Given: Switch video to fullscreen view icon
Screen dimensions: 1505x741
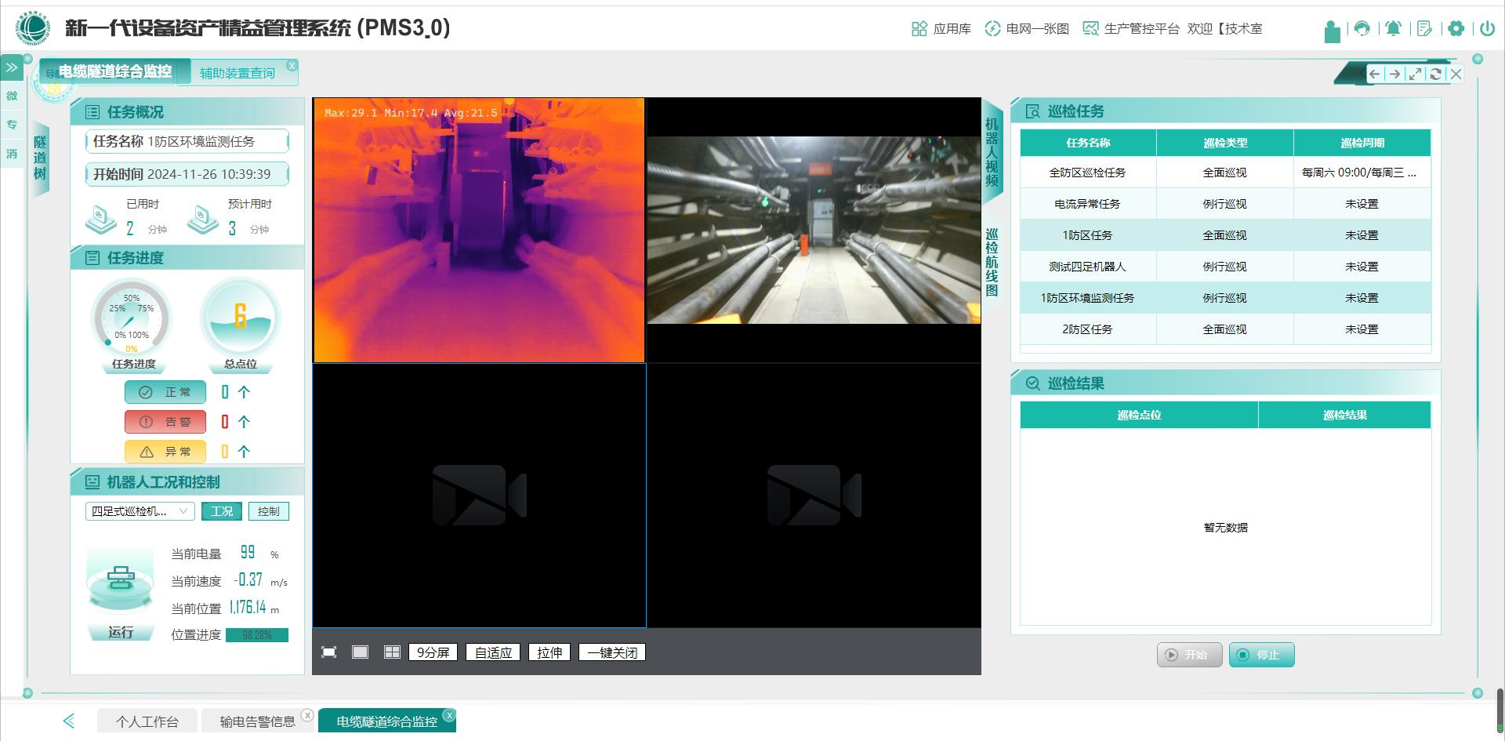Looking at the screenshot, I should pos(329,652).
